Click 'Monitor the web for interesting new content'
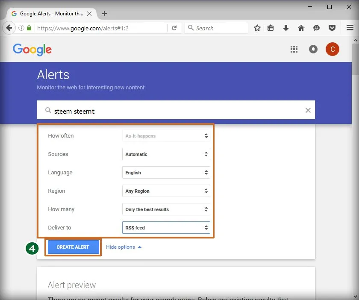 tap(91, 88)
